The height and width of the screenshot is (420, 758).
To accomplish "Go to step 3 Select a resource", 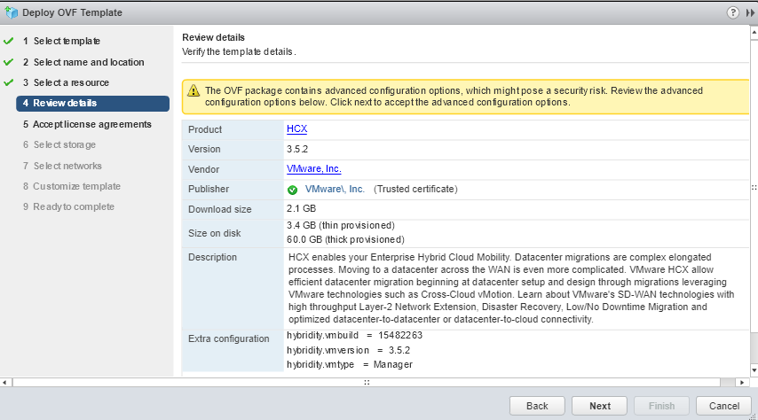I will [x=66, y=82].
